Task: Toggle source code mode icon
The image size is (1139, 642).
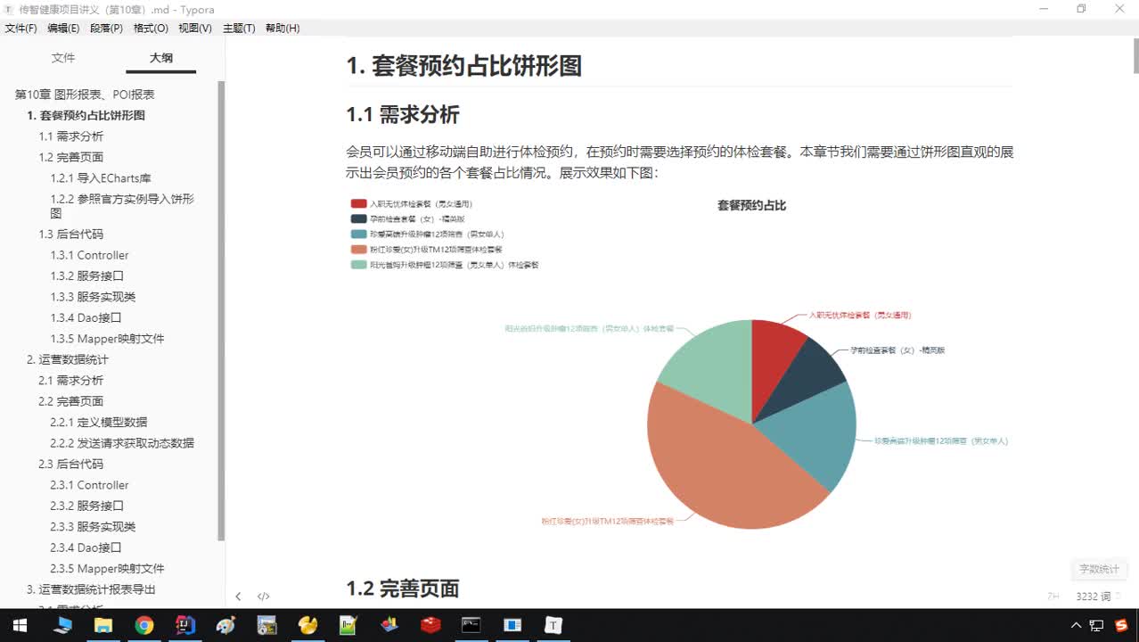Action: 264,596
